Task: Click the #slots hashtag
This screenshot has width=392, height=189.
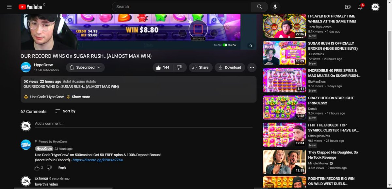Action: point(91,81)
